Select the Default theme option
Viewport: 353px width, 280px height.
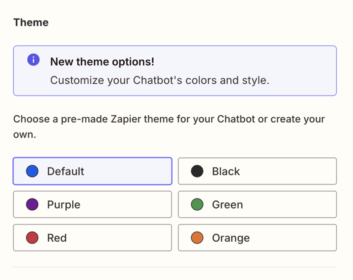click(93, 171)
